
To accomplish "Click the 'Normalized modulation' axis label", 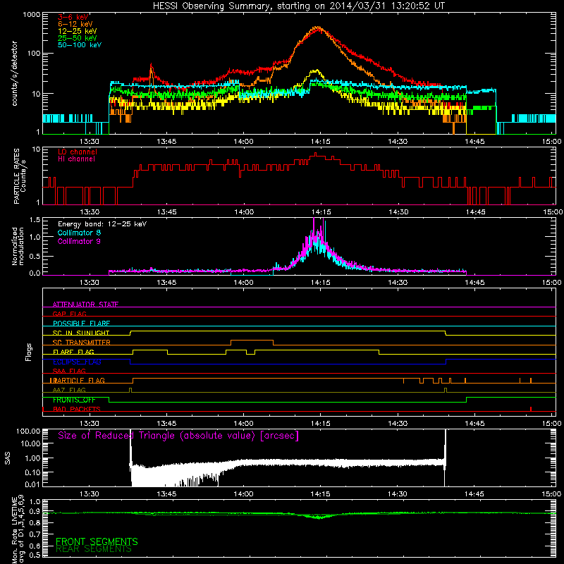I will [x=18, y=246].
